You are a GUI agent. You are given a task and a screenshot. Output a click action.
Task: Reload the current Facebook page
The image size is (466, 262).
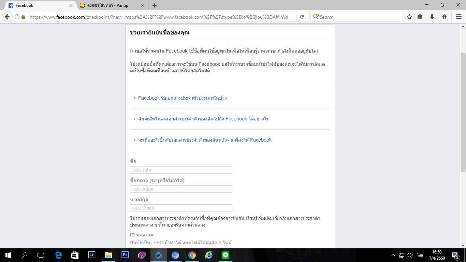(302, 17)
